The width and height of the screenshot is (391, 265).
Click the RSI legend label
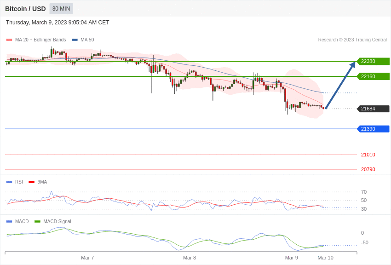tap(19, 182)
